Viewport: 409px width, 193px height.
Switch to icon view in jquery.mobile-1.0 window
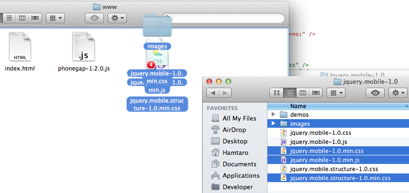click(276, 93)
